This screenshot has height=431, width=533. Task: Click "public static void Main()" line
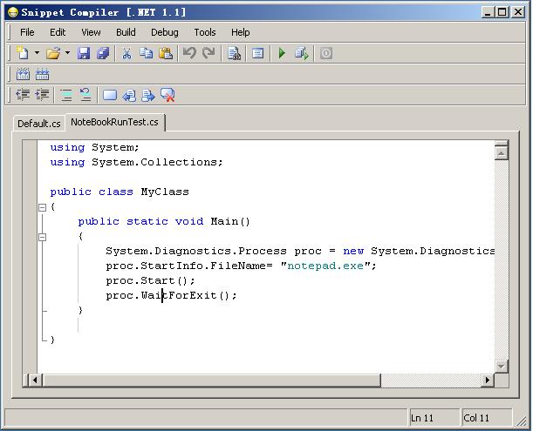click(164, 222)
